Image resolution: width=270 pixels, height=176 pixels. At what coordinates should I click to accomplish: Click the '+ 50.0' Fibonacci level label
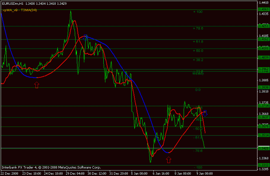click(198, 51)
